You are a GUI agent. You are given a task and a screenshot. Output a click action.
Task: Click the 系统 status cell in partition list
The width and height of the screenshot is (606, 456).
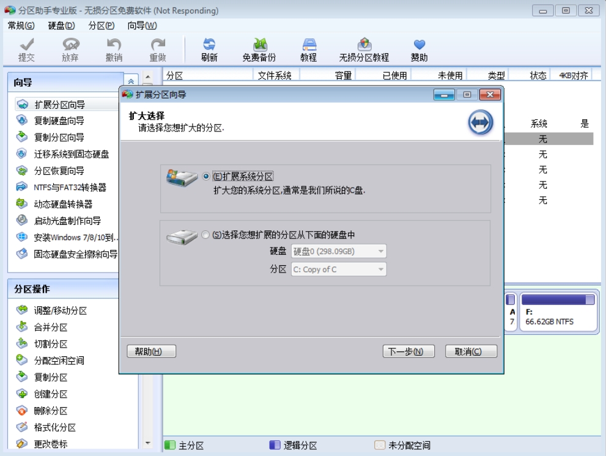tap(539, 123)
